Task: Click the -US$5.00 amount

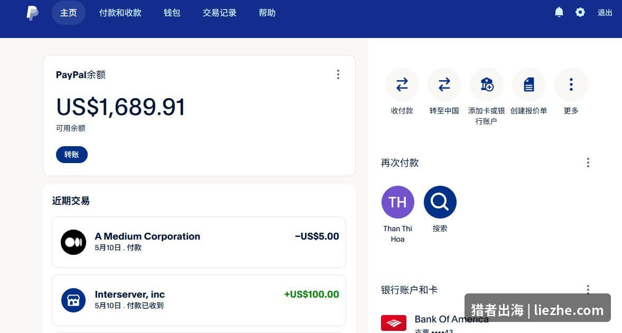Action: coord(317,236)
